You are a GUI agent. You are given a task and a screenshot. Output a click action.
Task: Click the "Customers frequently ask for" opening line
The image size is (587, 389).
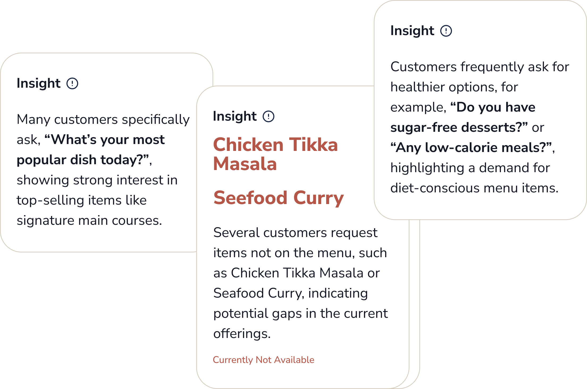480,67
